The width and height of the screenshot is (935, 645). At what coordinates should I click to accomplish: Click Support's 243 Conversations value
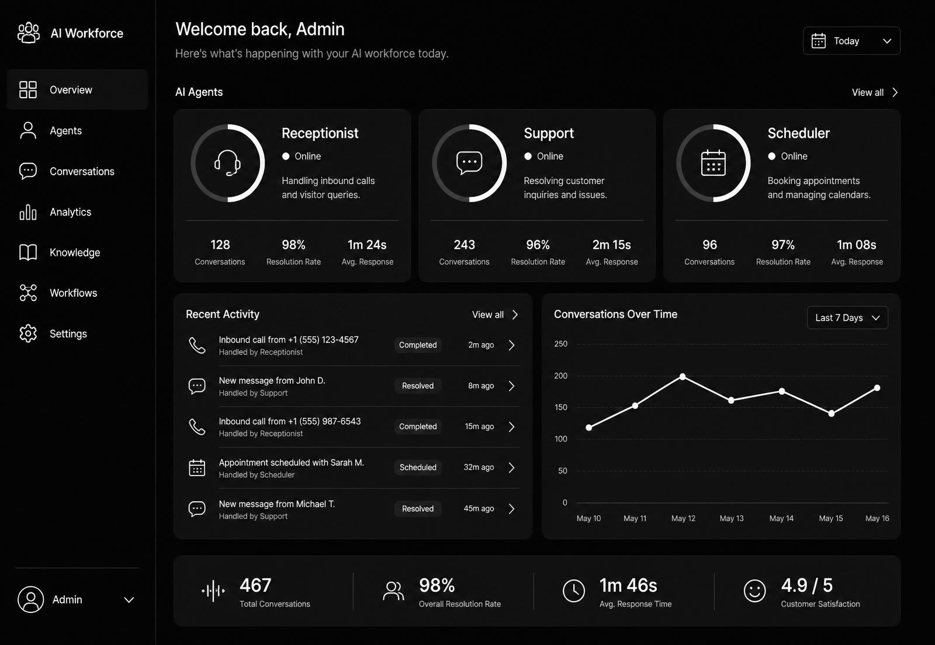coord(464,245)
